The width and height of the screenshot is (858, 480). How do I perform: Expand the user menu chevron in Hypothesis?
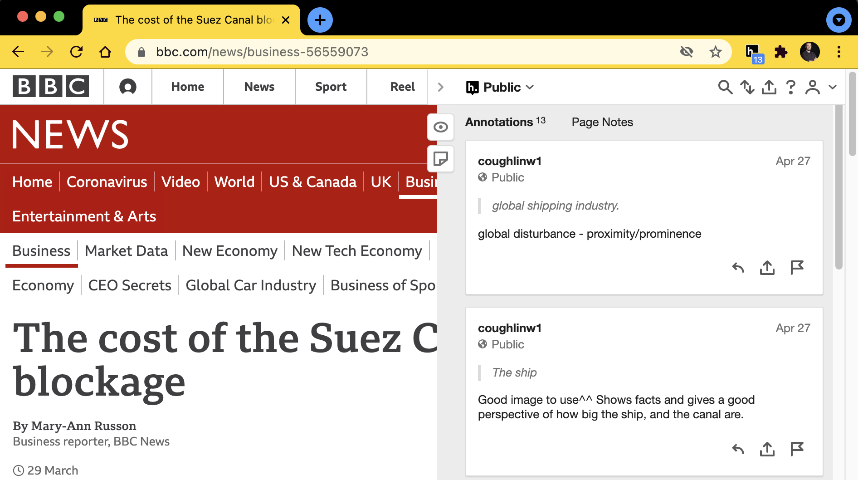tap(833, 87)
